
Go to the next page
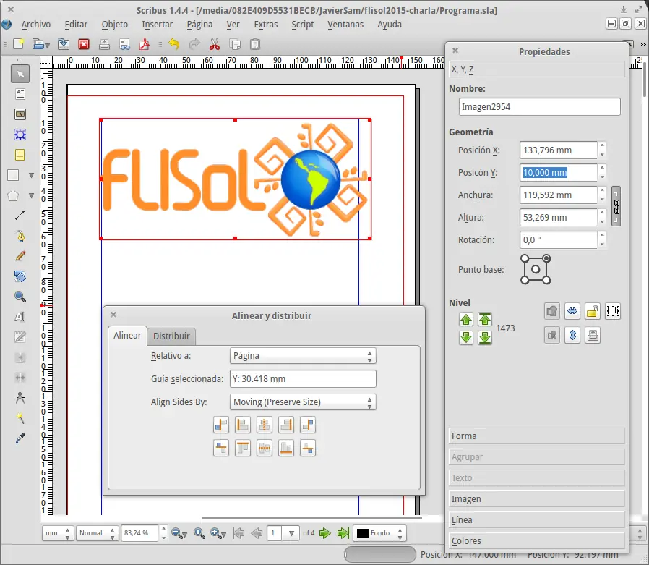click(x=325, y=533)
